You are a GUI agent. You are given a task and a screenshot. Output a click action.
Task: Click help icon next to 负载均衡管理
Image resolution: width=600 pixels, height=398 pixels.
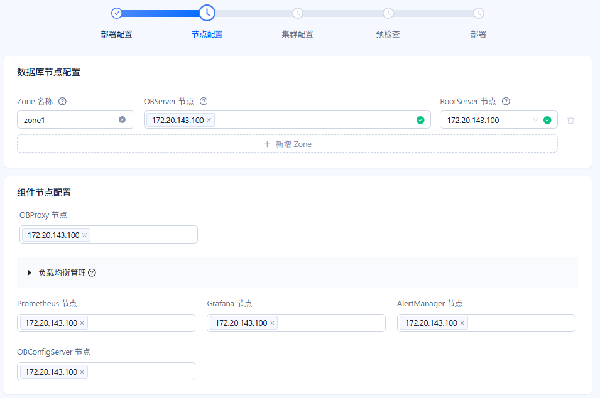pyautogui.click(x=92, y=272)
